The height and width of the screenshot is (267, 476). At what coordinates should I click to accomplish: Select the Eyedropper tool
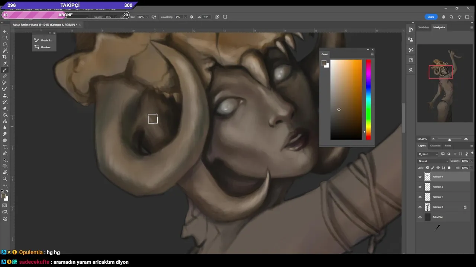(x=5, y=63)
